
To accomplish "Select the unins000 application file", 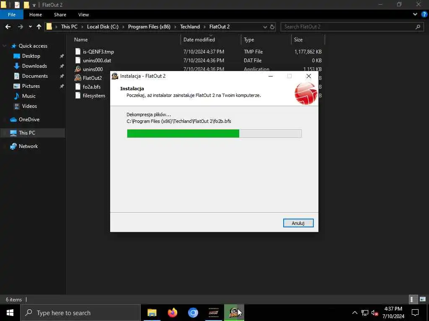I will point(93,69).
